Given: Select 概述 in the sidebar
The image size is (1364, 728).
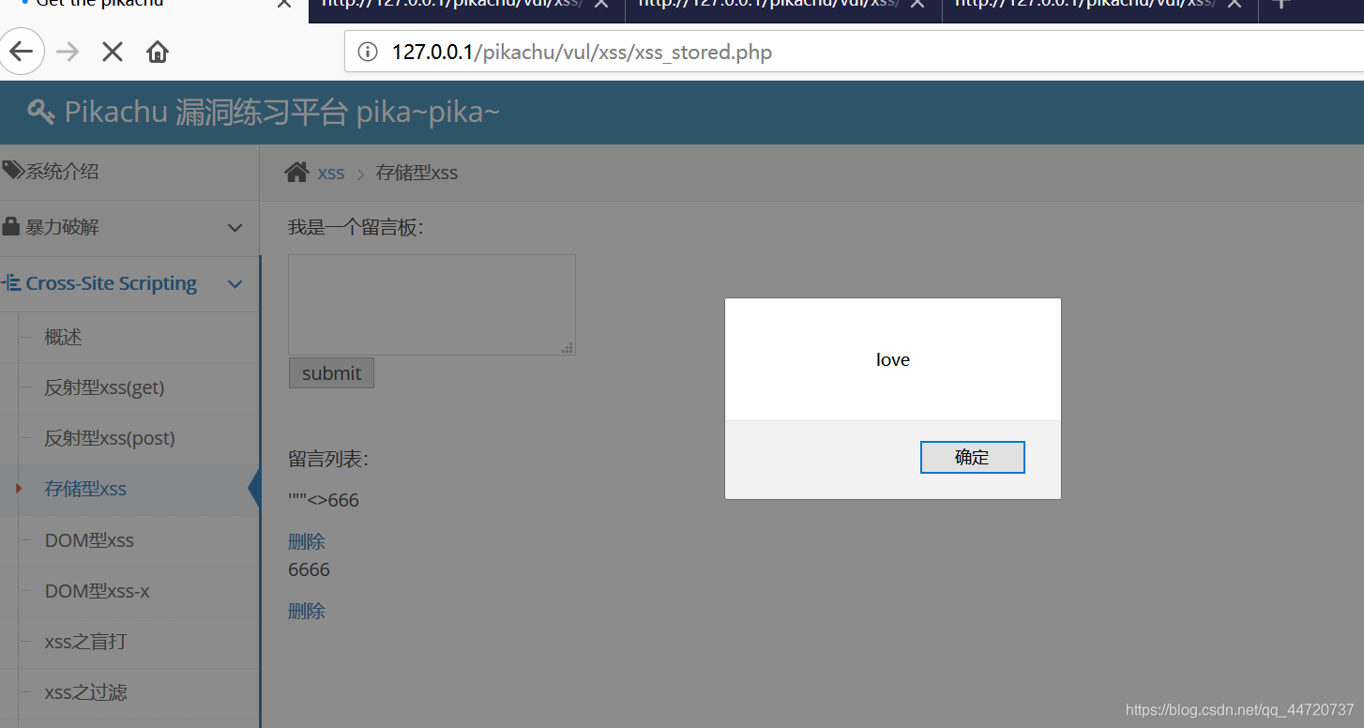Looking at the screenshot, I should [x=129, y=338].
